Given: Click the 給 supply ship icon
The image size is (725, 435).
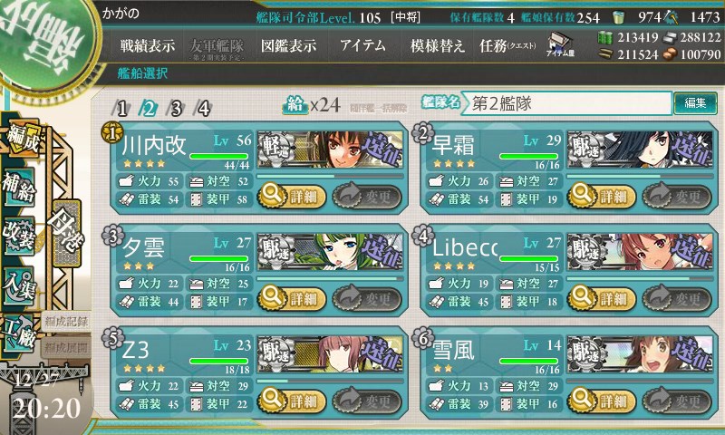Looking at the screenshot, I should click(x=295, y=106).
